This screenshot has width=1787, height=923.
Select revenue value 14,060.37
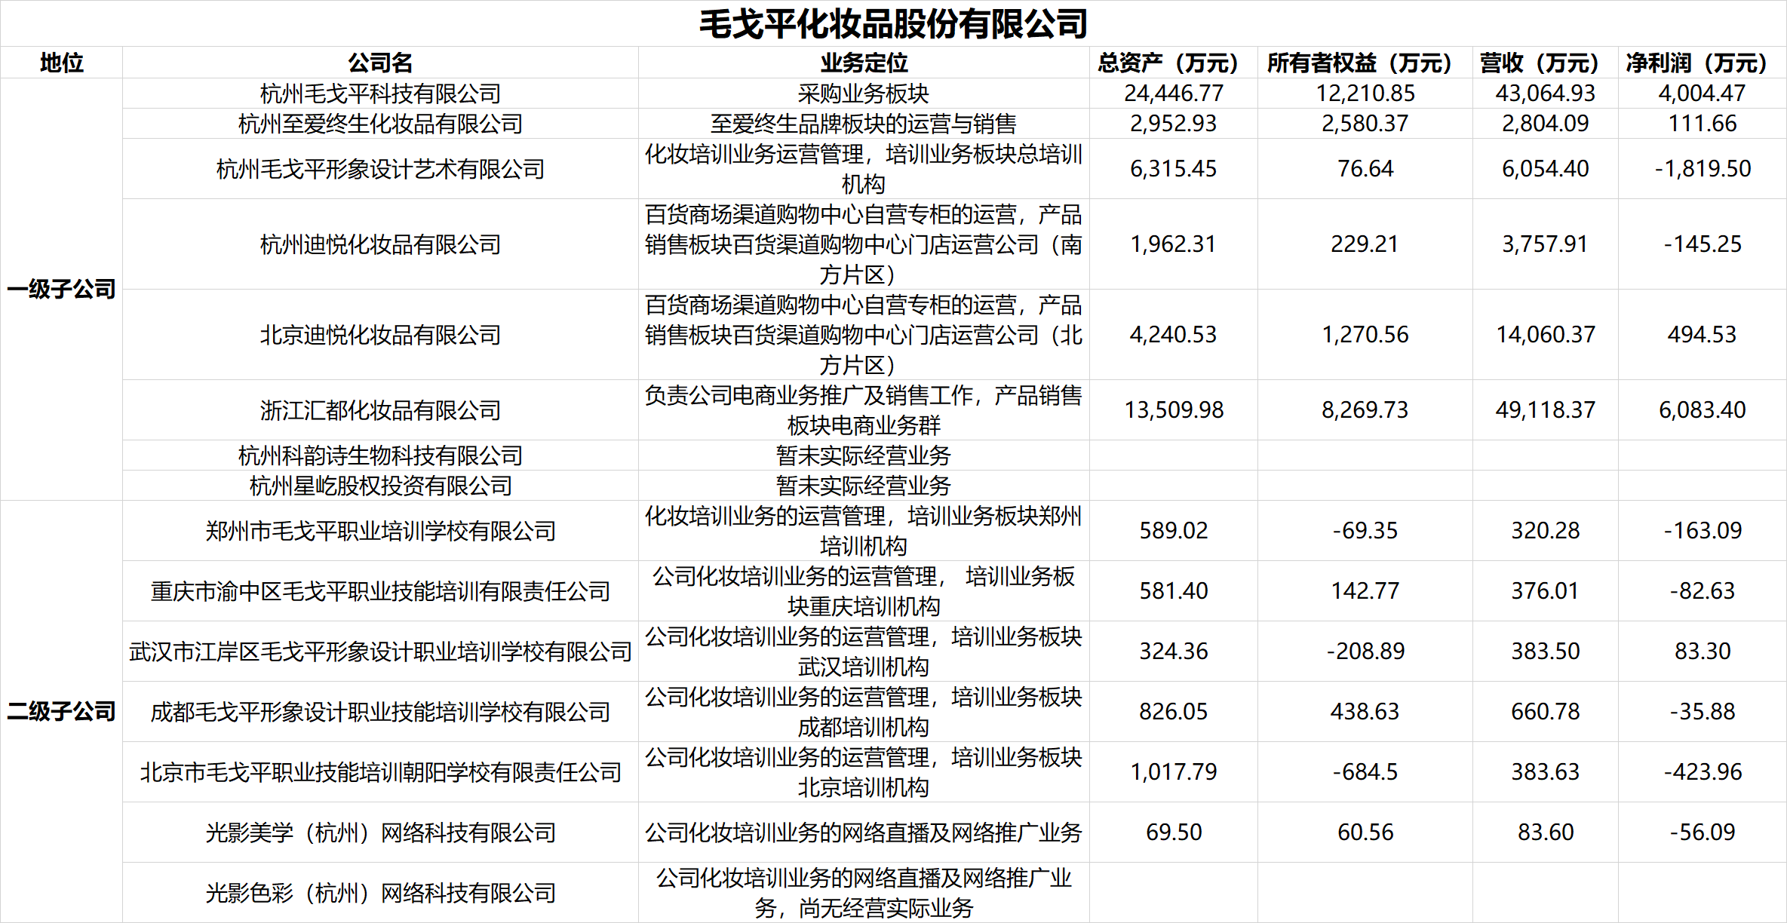[1545, 335]
